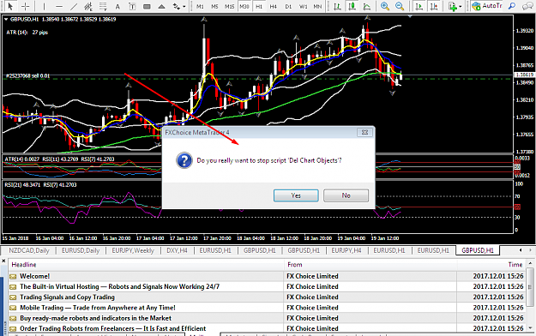The width and height of the screenshot is (536, 336).
Task: Open the Arrows dropdown arrow
Action: (184, 7)
